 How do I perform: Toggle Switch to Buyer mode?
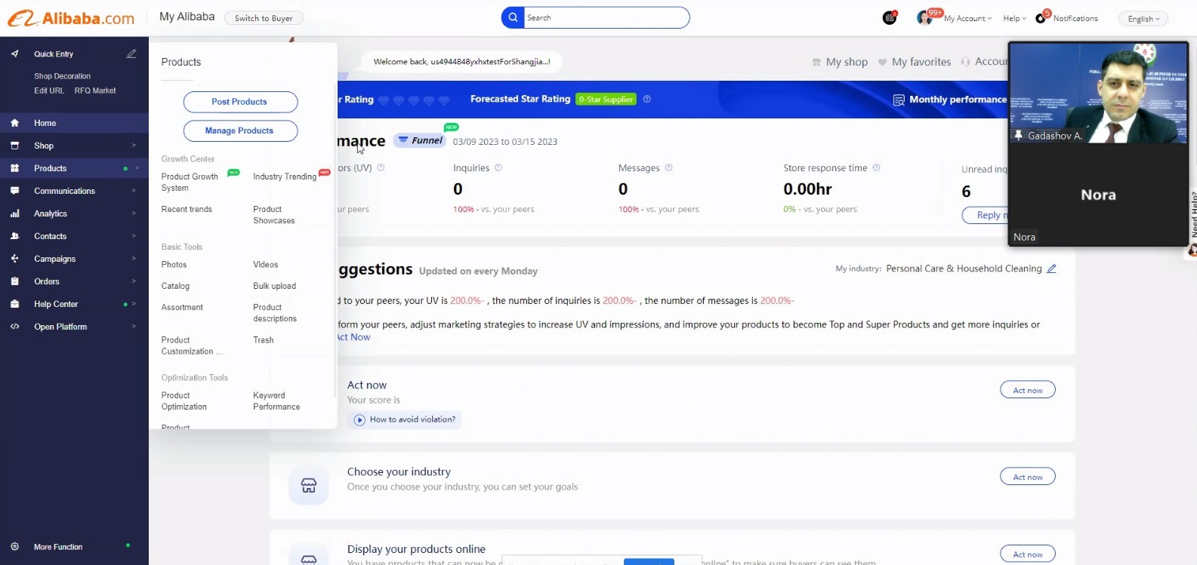(x=264, y=18)
